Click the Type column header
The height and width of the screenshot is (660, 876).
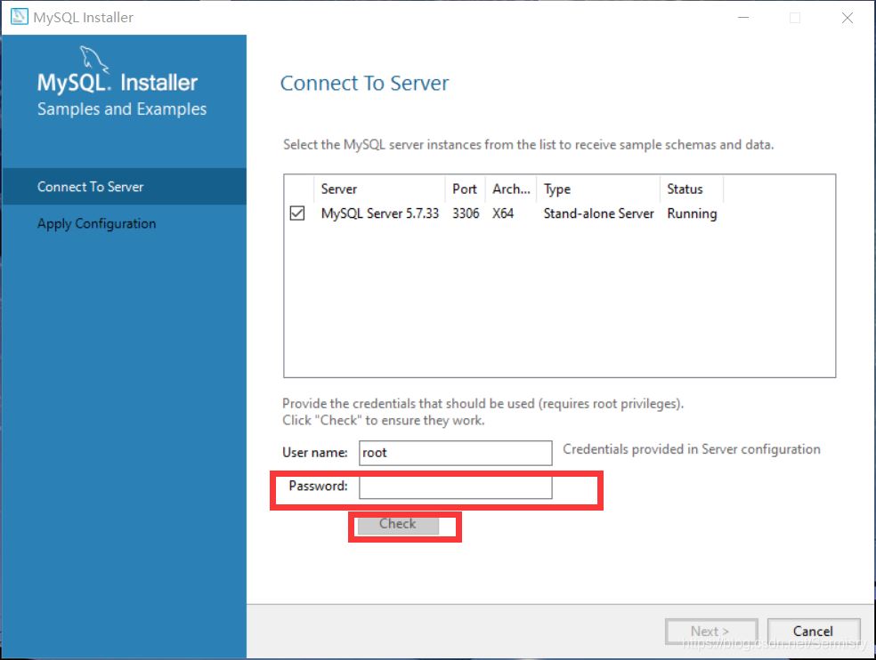pyautogui.click(x=598, y=189)
